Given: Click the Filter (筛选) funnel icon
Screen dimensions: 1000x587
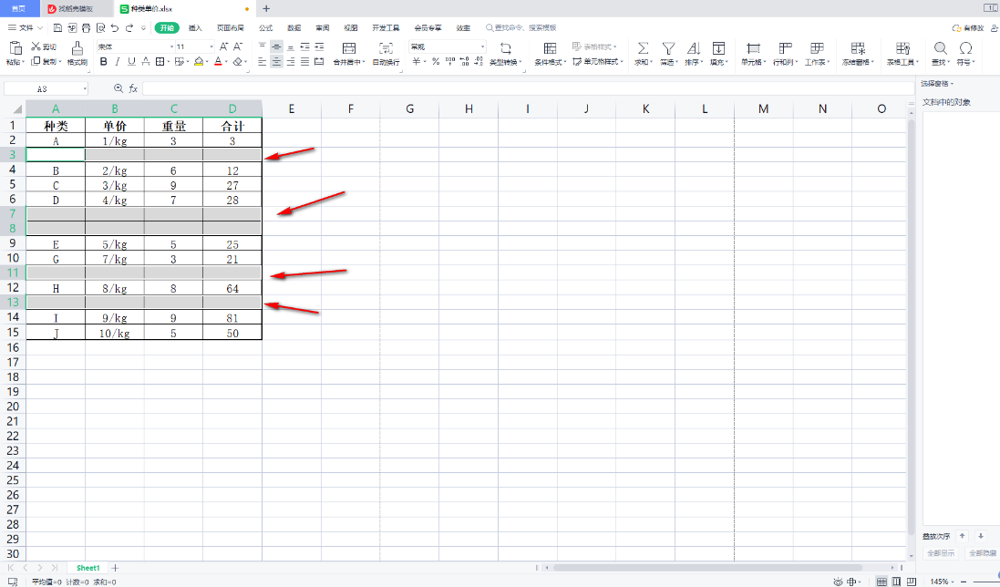Looking at the screenshot, I should click(667, 48).
